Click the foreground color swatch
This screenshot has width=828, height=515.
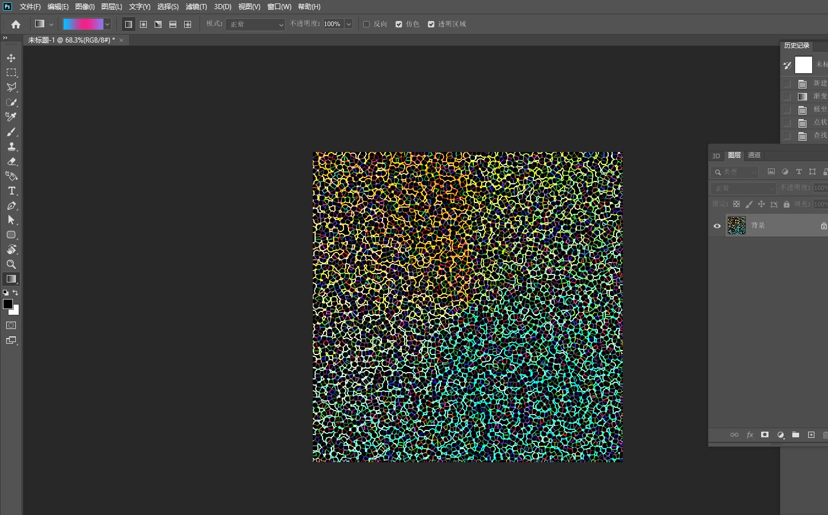point(8,304)
